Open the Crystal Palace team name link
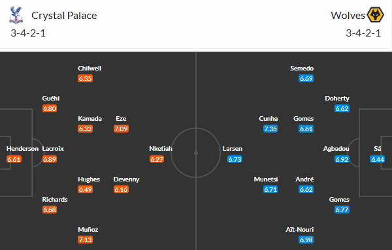392x250 pixels. (64, 16)
